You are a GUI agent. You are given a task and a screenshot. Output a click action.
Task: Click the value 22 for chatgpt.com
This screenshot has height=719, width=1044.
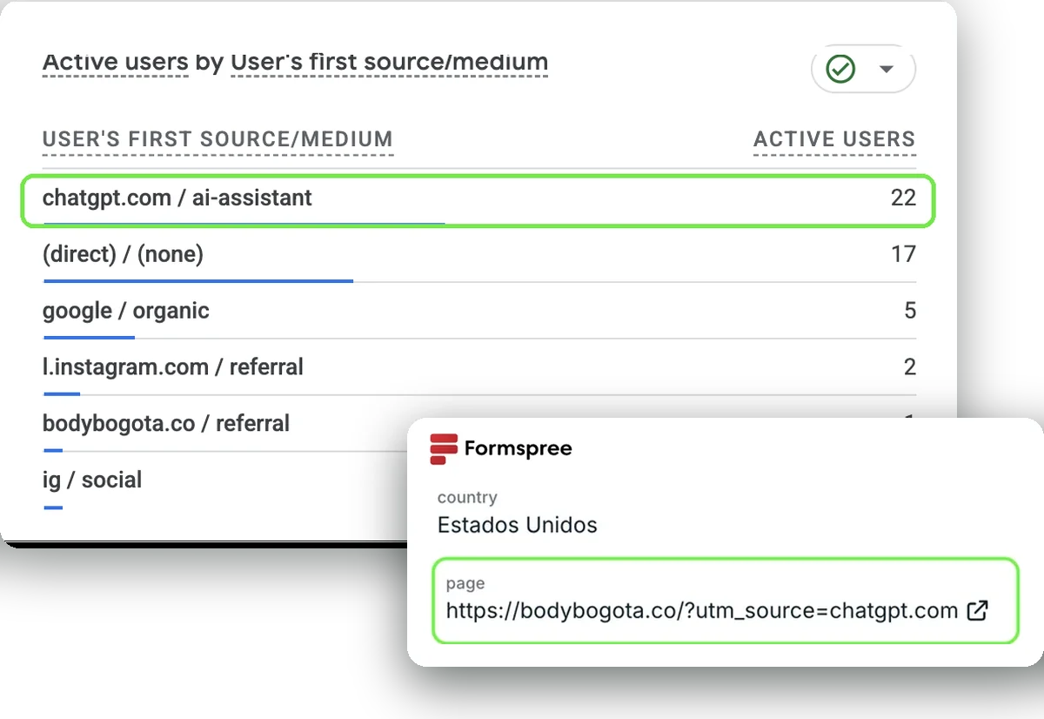(903, 198)
